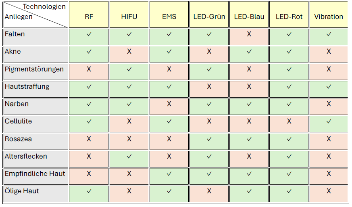Click the checkmark for Akne under RF
Viewport: 352px width, 207px height.
click(89, 52)
